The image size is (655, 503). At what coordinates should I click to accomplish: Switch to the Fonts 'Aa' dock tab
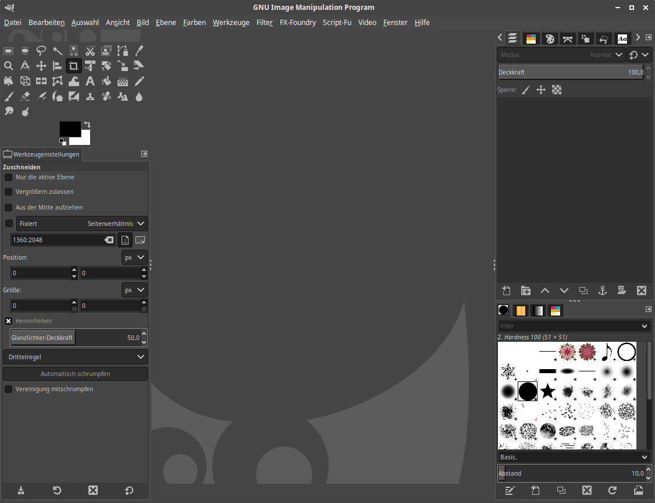tap(622, 38)
